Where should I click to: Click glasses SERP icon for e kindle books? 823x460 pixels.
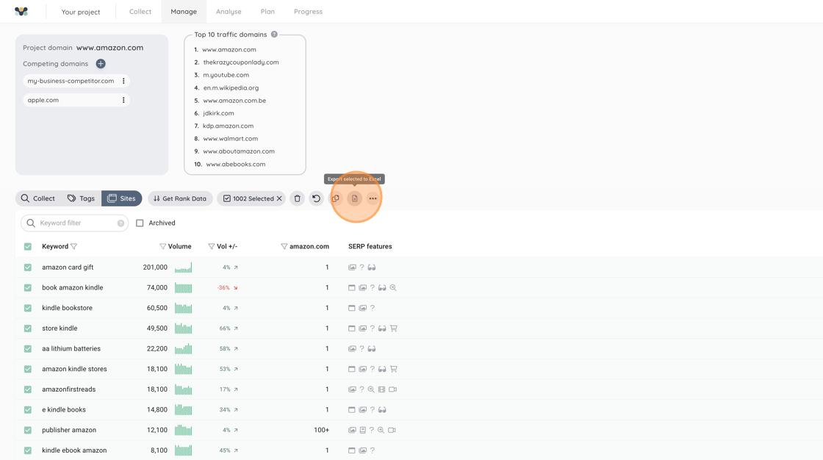pyautogui.click(x=382, y=409)
